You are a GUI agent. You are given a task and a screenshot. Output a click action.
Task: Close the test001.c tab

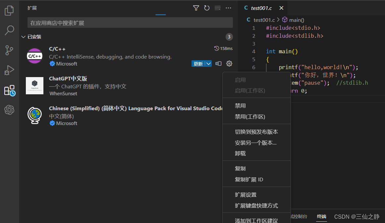(281, 8)
